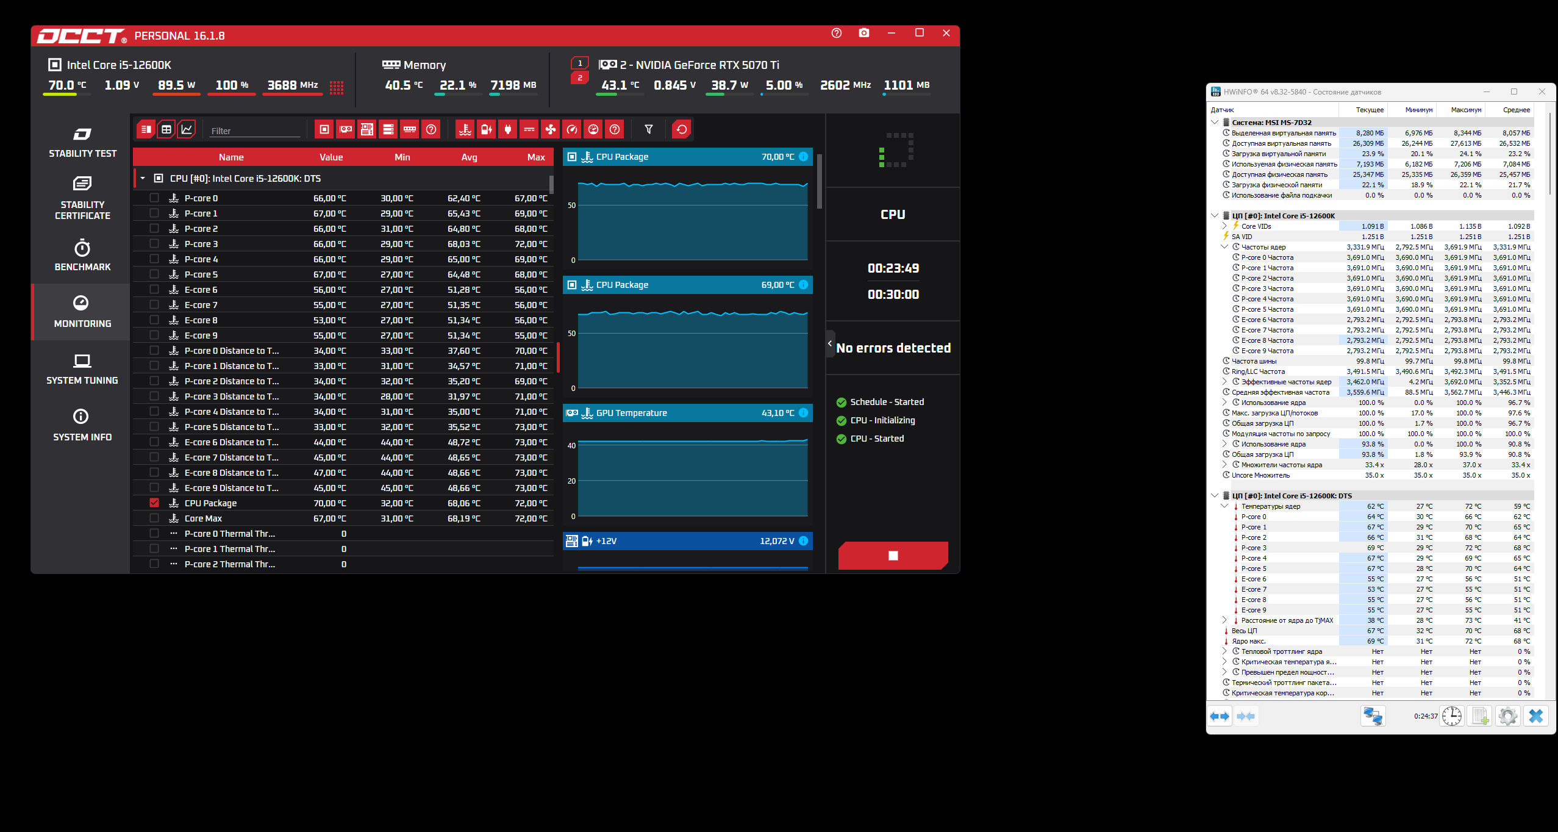Enable the Core Max checkbox
1558x832 pixels.
tap(154, 518)
